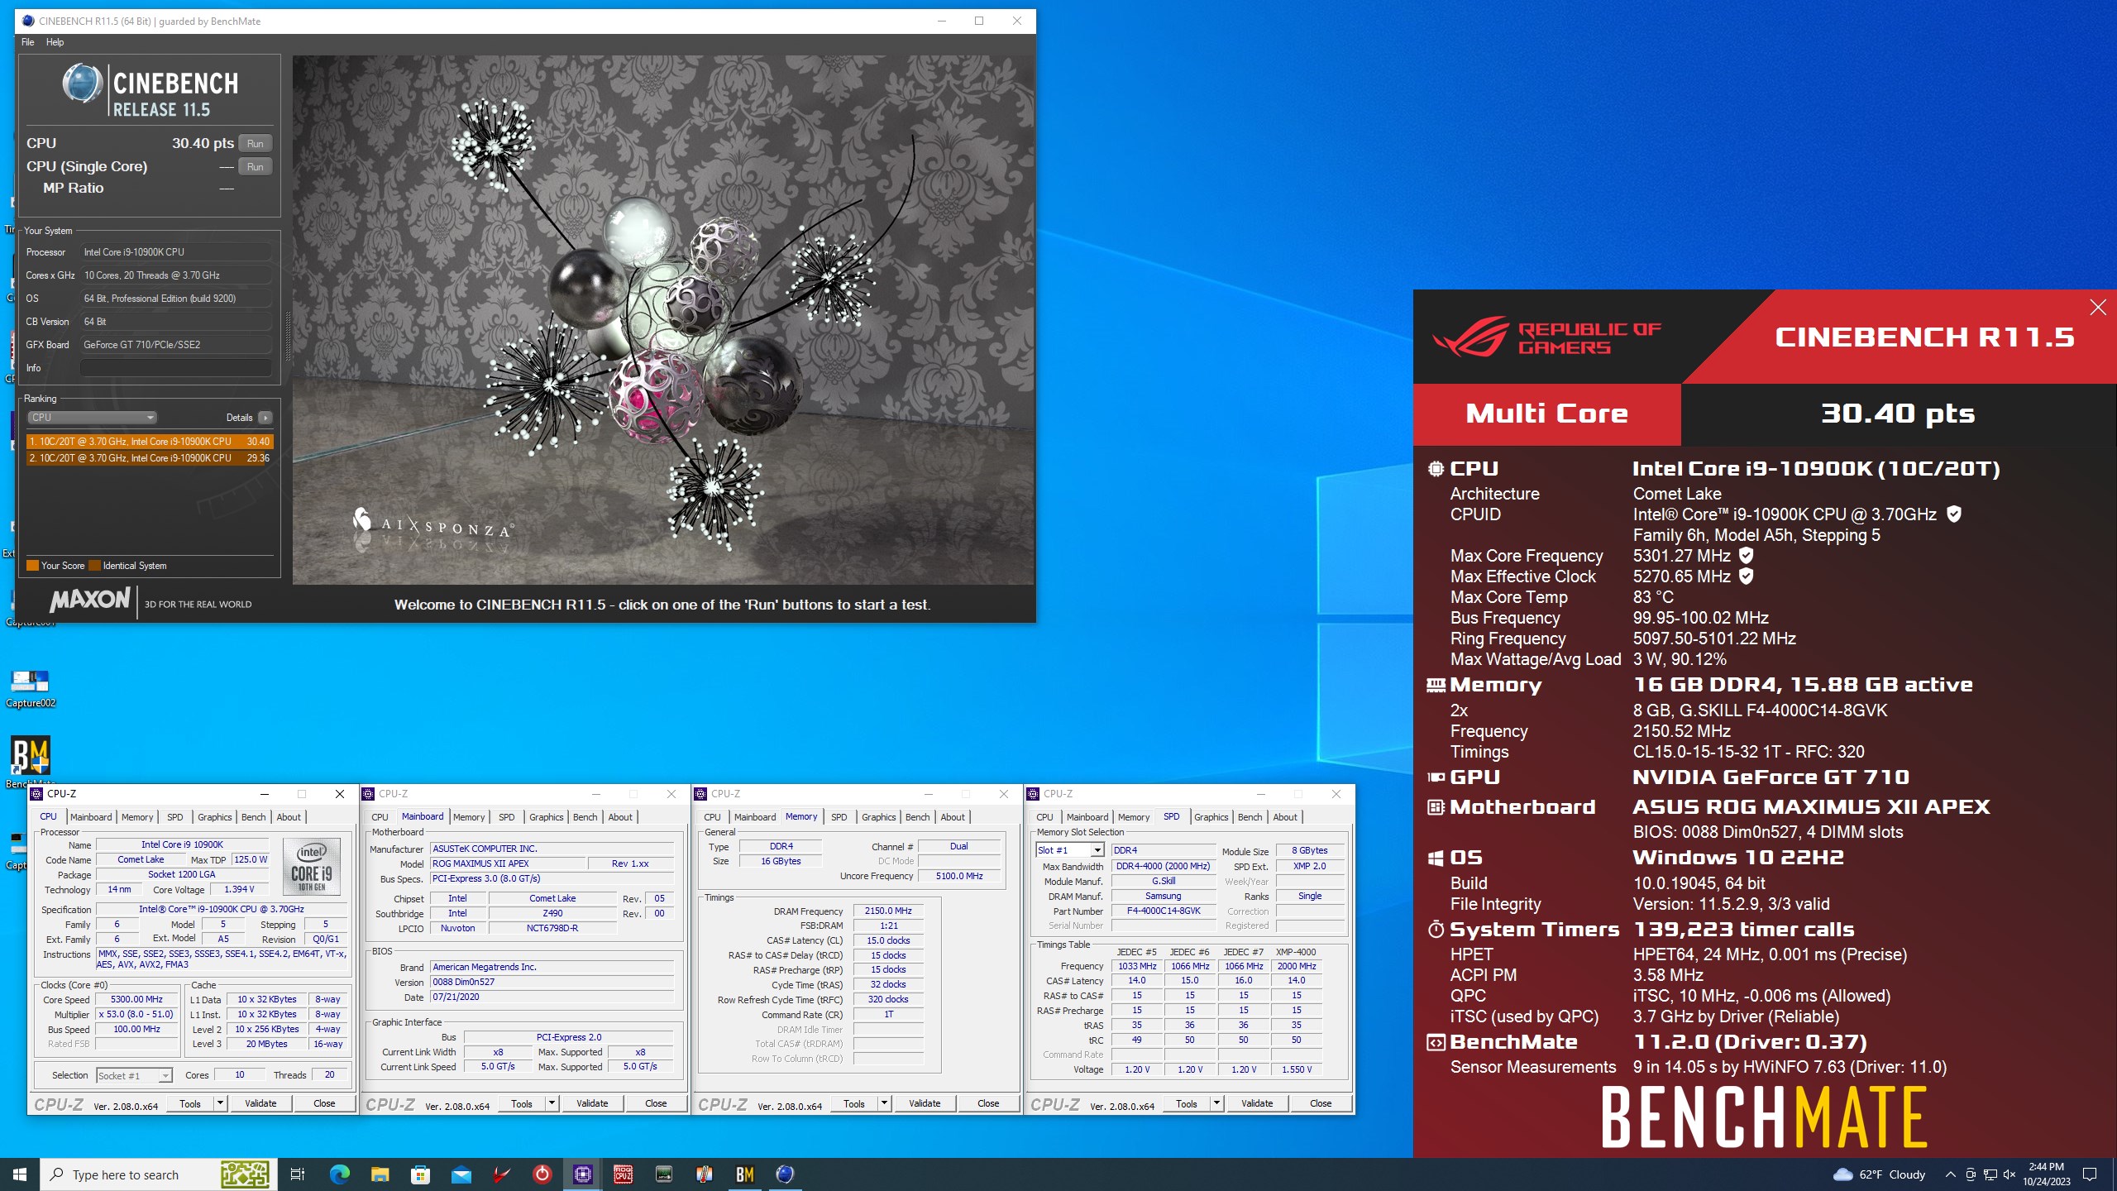The width and height of the screenshot is (2117, 1191).
Task: Open Tools dropdown arrow in CPU-Z CPU window
Action: (x=220, y=1103)
